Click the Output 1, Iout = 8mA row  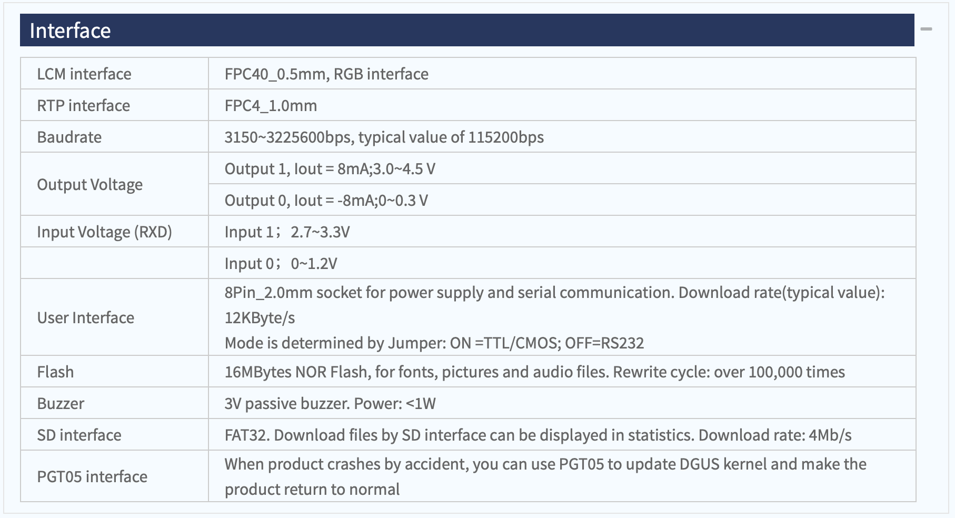coord(562,168)
